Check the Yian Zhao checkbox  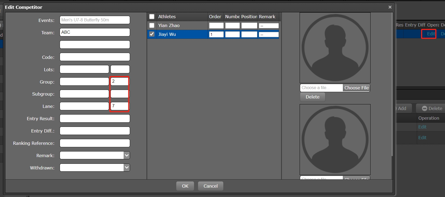click(x=152, y=25)
